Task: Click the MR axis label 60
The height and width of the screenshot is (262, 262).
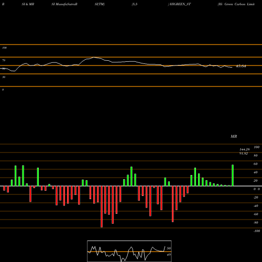Action: click(256, 164)
